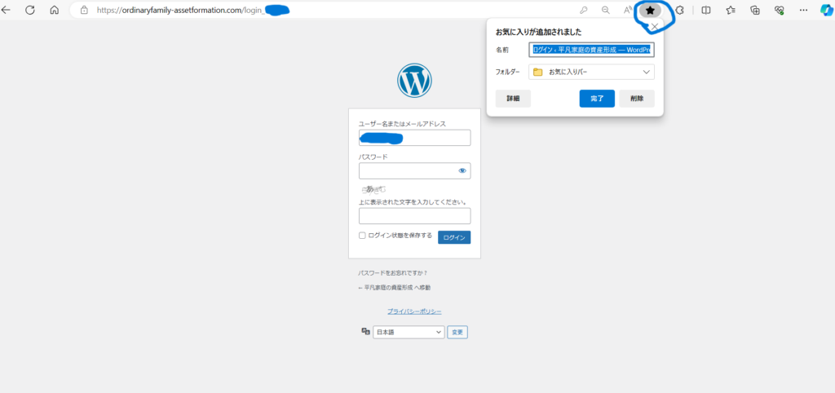Open the プライバシーポリシー link
Screen dimensions: 835x393
(414, 311)
